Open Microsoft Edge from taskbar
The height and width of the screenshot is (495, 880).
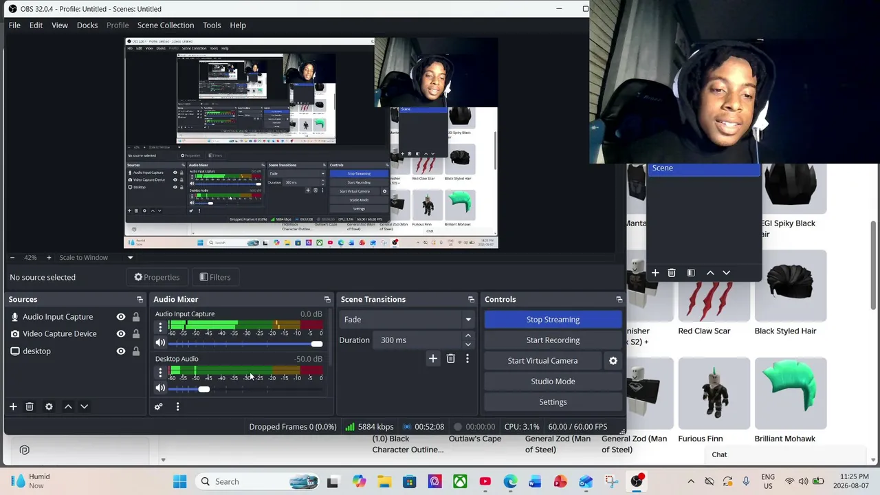click(x=510, y=481)
